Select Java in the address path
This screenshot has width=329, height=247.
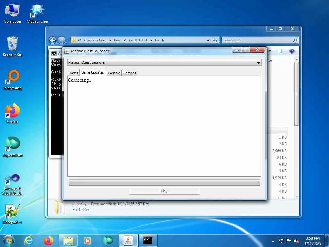(117, 40)
